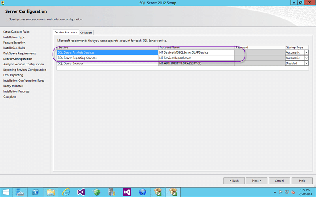Go to Complete step in sidebar
Image resolution: width=316 pixels, height=197 pixels.
(x=9, y=97)
